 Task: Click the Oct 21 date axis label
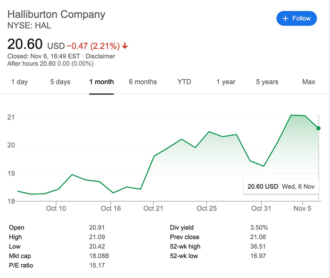(152, 208)
